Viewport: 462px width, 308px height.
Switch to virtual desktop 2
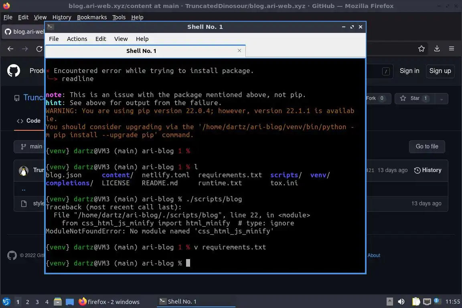point(27,302)
